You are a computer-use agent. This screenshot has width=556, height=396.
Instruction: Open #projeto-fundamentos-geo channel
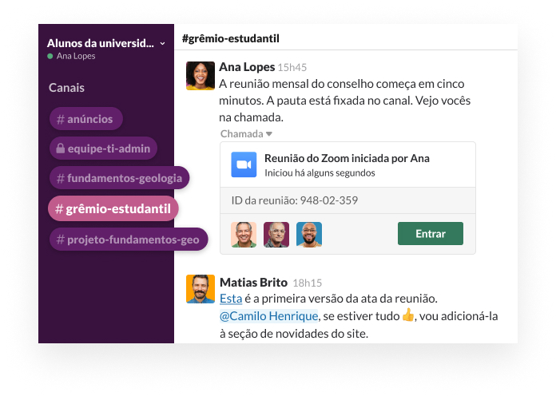[128, 239]
